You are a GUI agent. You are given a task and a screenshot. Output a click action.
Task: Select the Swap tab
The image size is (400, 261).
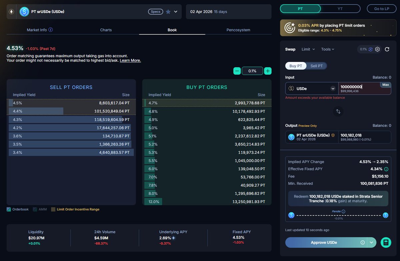click(x=290, y=49)
